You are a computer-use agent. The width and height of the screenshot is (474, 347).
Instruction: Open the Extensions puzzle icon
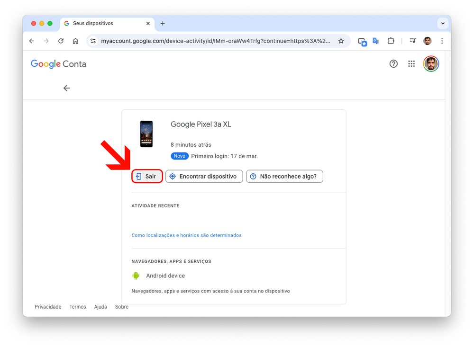[x=391, y=41]
